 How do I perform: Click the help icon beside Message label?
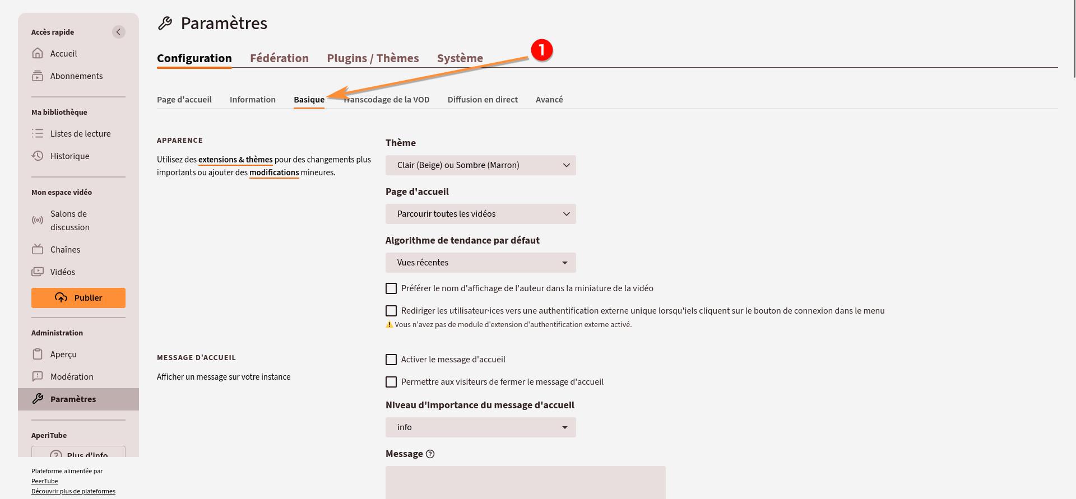(430, 454)
